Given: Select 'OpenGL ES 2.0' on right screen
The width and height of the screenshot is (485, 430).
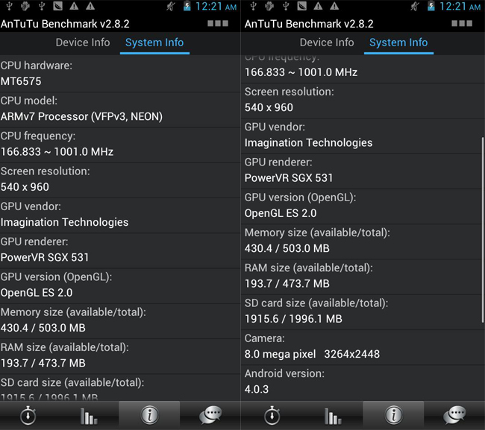Looking at the screenshot, I should [x=281, y=213].
